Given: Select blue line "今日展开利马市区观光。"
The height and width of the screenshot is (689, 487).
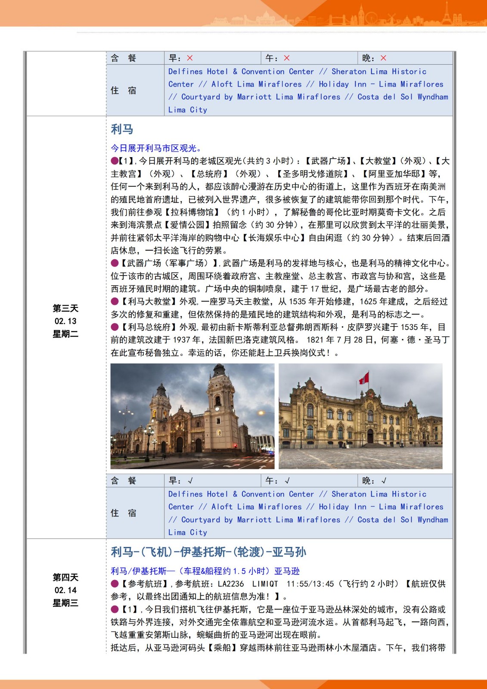Looking at the screenshot, I should 156,148.
